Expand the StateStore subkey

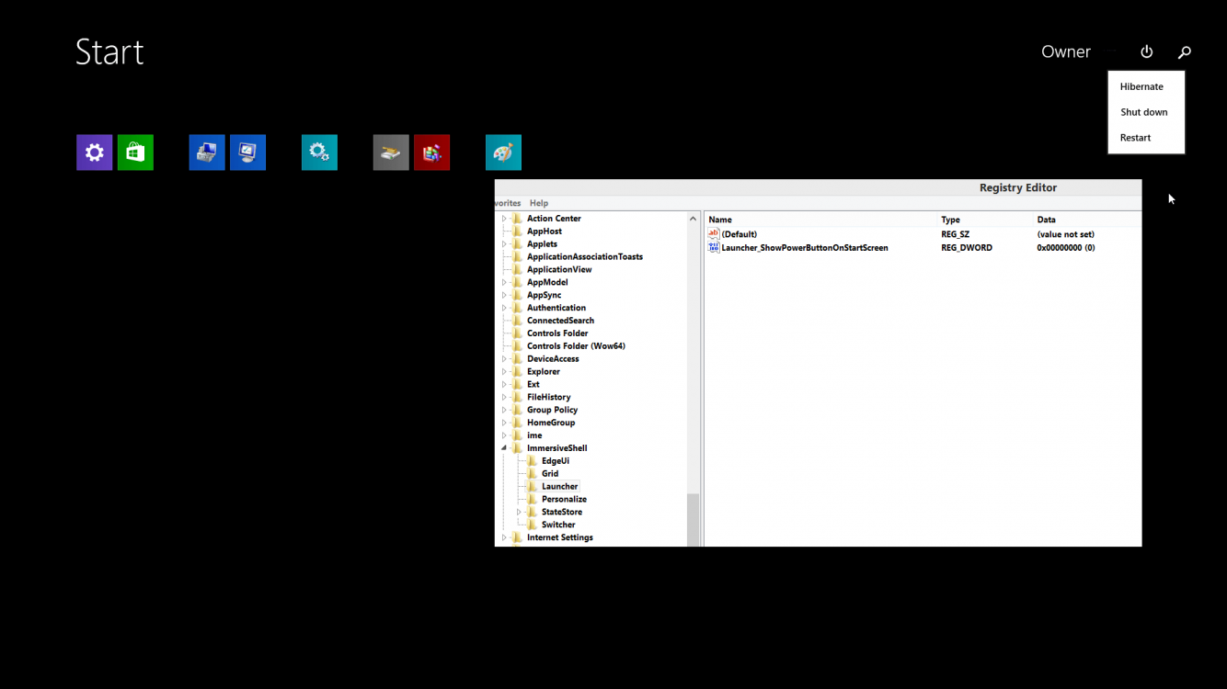point(519,512)
